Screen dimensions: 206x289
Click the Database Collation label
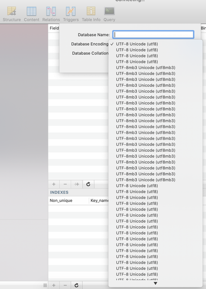[x=90, y=53]
